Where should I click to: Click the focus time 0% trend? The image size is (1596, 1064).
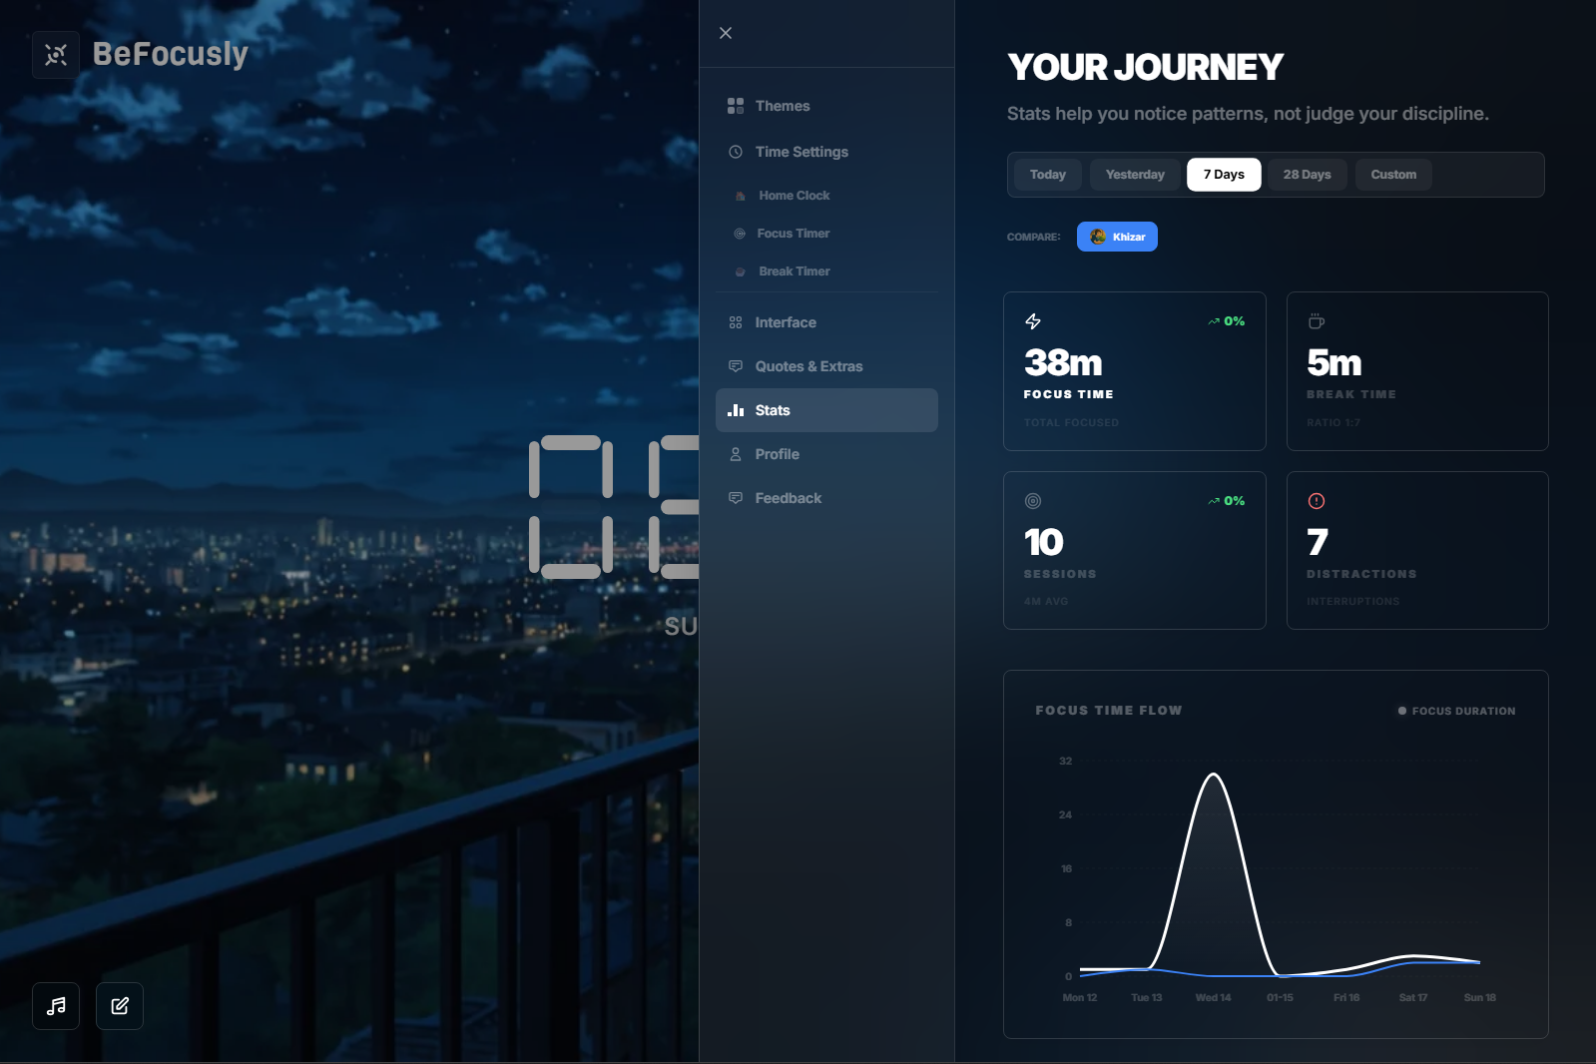pyautogui.click(x=1227, y=321)
